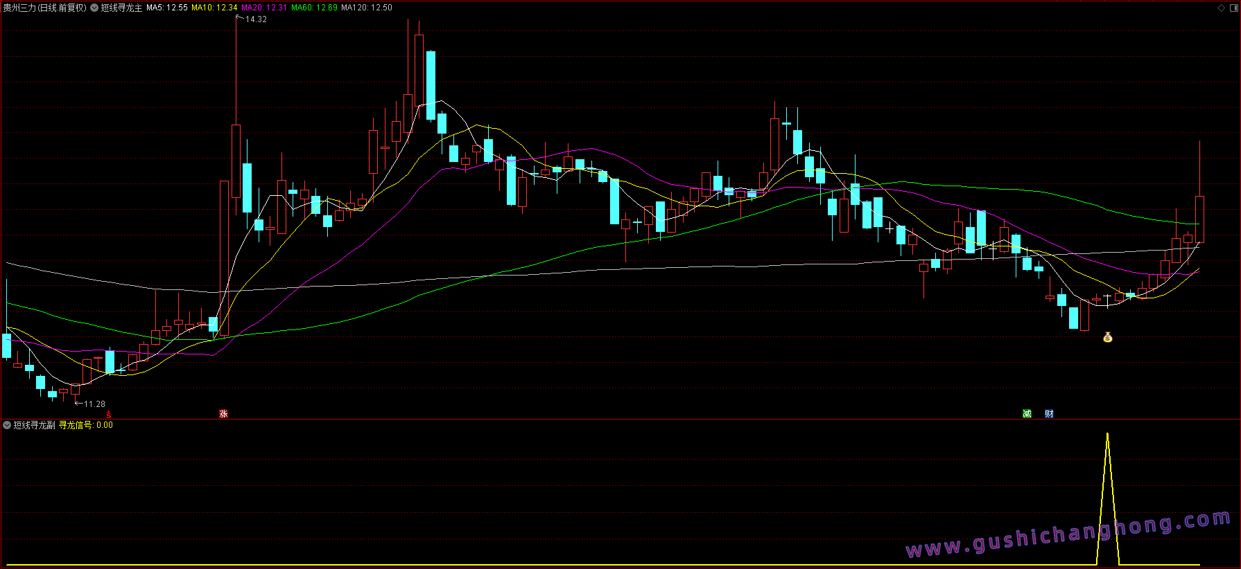Click the gold money bag signal icon
Image resolution: width=1241 pixels, height=569 pixels.
tap(1107, 337)
